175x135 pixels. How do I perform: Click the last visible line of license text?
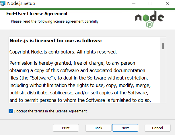(x=80, y=100)
